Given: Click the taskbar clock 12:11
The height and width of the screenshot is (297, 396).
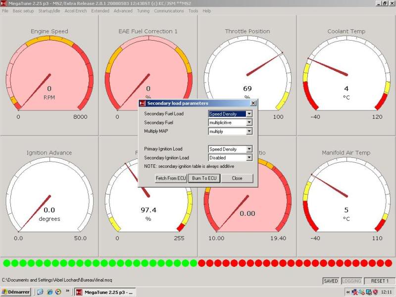Looking at the screenshot, I should tap(387, 292).
